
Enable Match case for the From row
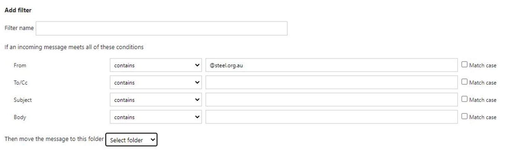tap(464, 65)
